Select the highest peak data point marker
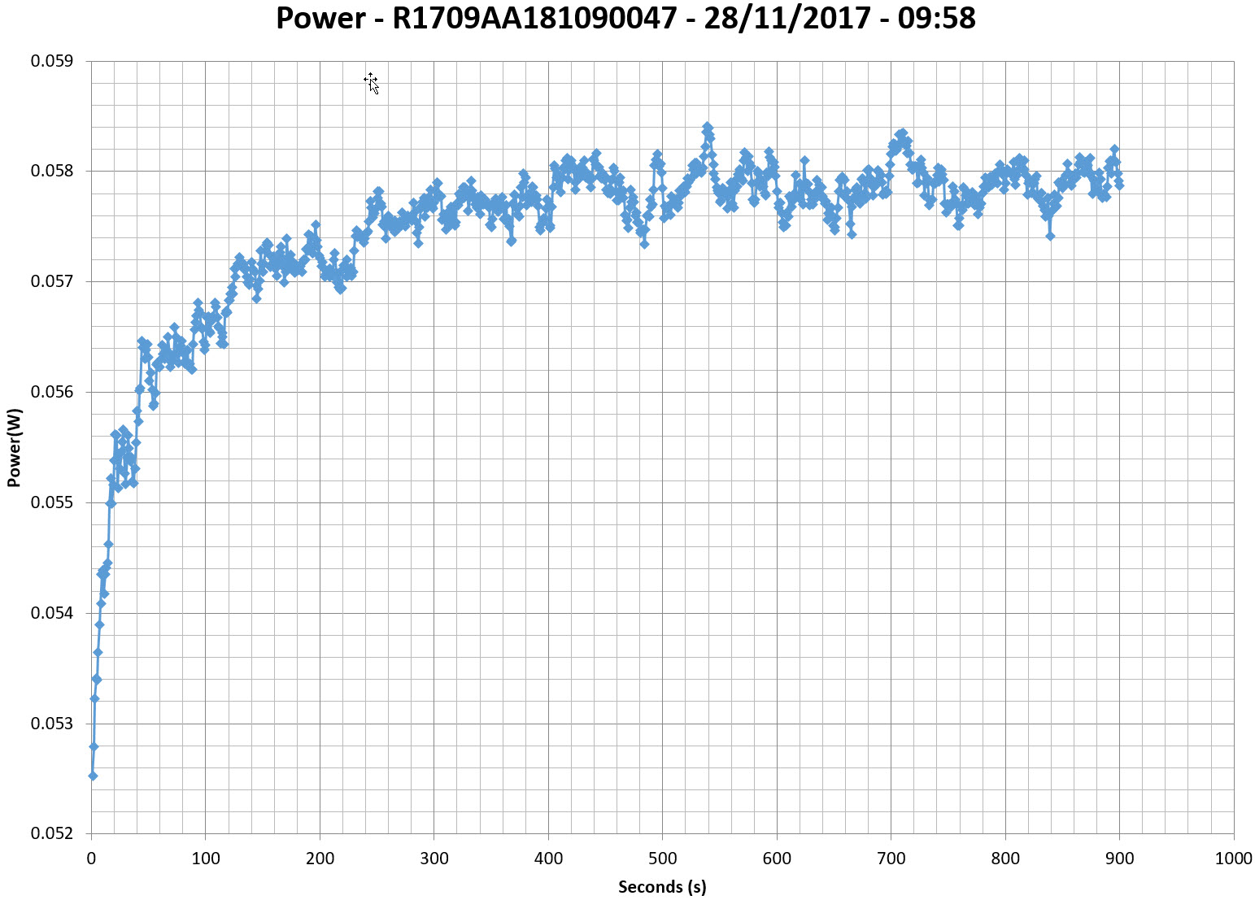Image resolution: width=1255 pixels, height=900 pixels. coord(707,127)
